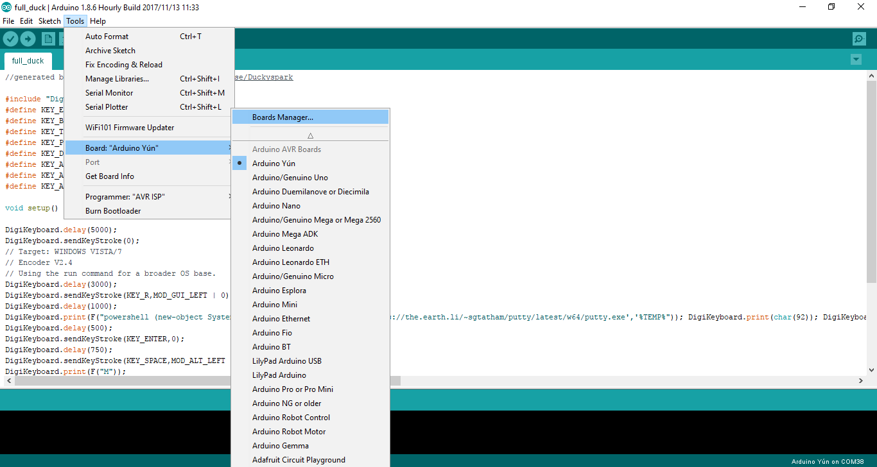Screen dimensions: 877x467
Task: Expand Programmer: "AVR ISP" submenu
Action: tap(149, 197)
